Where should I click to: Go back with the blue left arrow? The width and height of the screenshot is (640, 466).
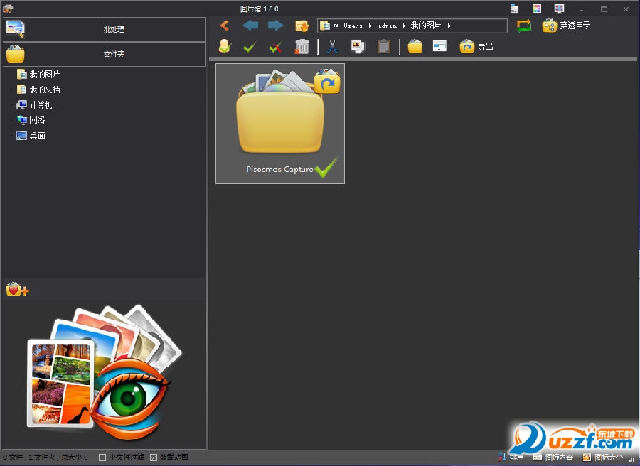pyautogui.click(x=250, y=26)
